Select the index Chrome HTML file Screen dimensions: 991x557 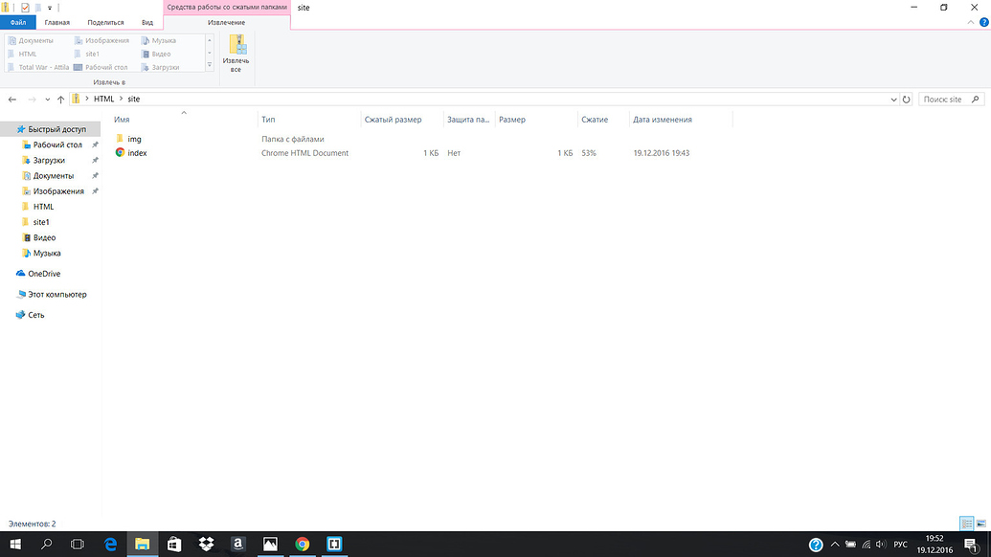pyautogui.click(x=131, y=153)
